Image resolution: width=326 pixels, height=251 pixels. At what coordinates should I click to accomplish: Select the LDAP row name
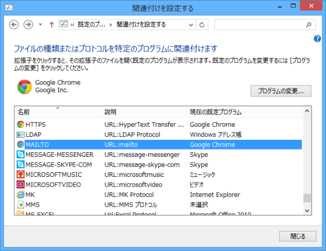[x=33, y=135]
